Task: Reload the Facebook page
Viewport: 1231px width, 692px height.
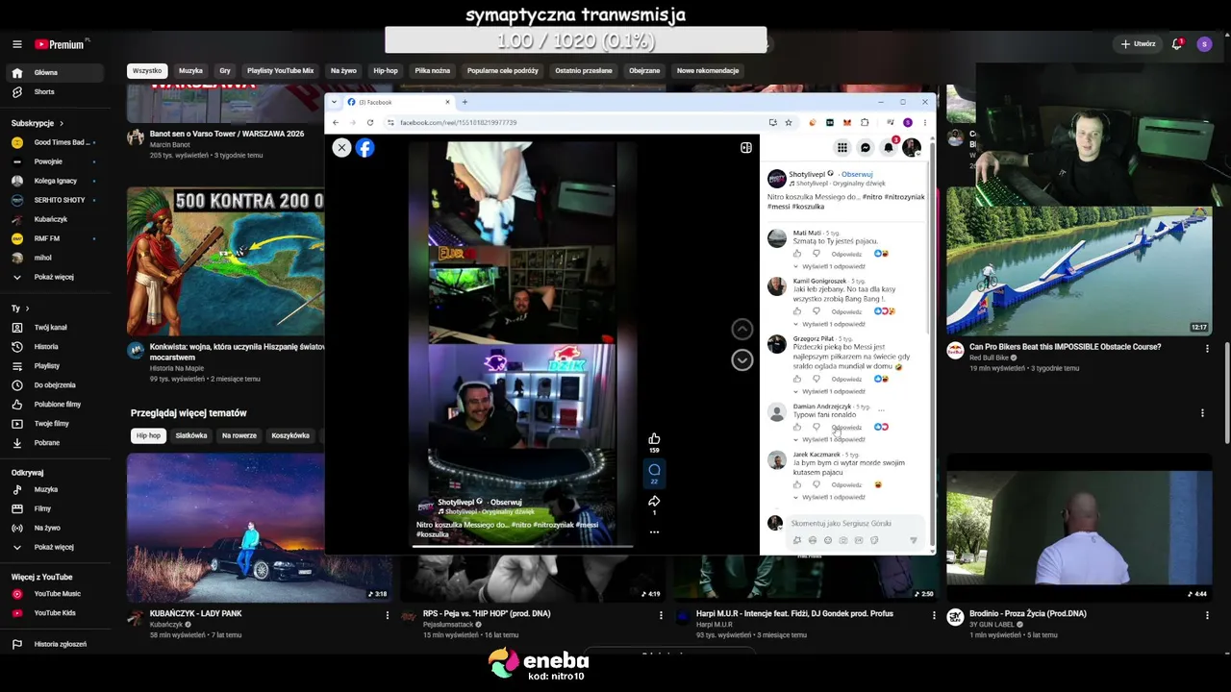Action: tap(370, 122)
